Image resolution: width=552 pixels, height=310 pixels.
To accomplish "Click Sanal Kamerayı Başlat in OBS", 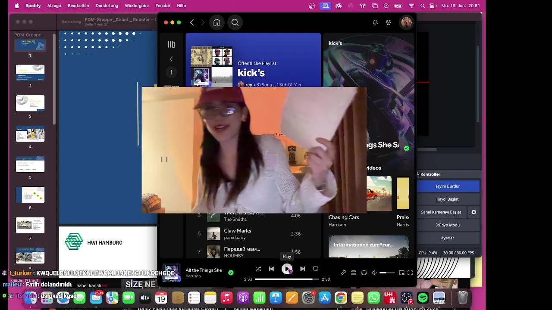I will pos(441,212).
